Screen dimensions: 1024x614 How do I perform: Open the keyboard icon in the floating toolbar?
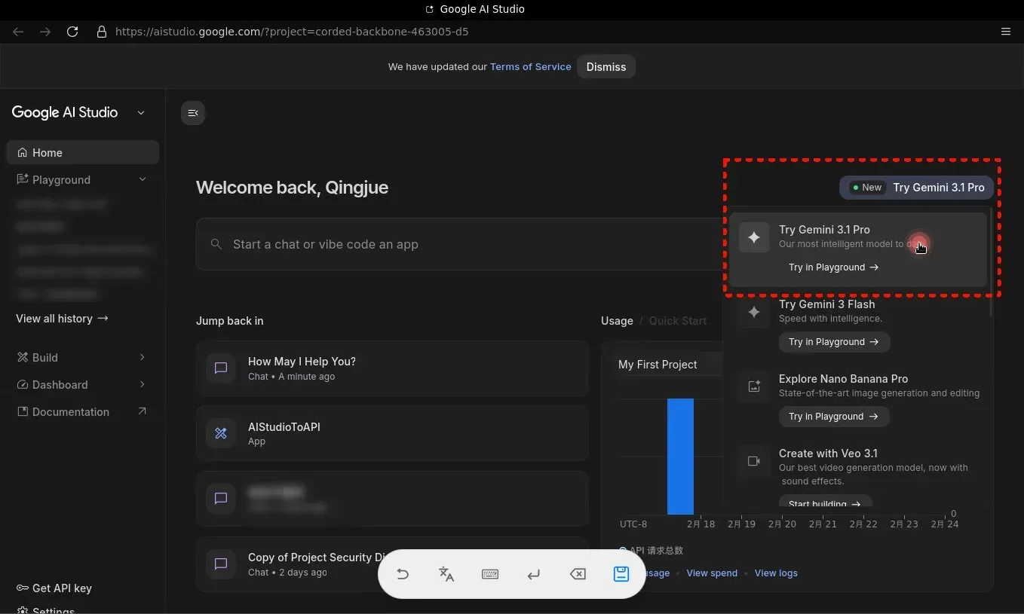tap(490, 574)
